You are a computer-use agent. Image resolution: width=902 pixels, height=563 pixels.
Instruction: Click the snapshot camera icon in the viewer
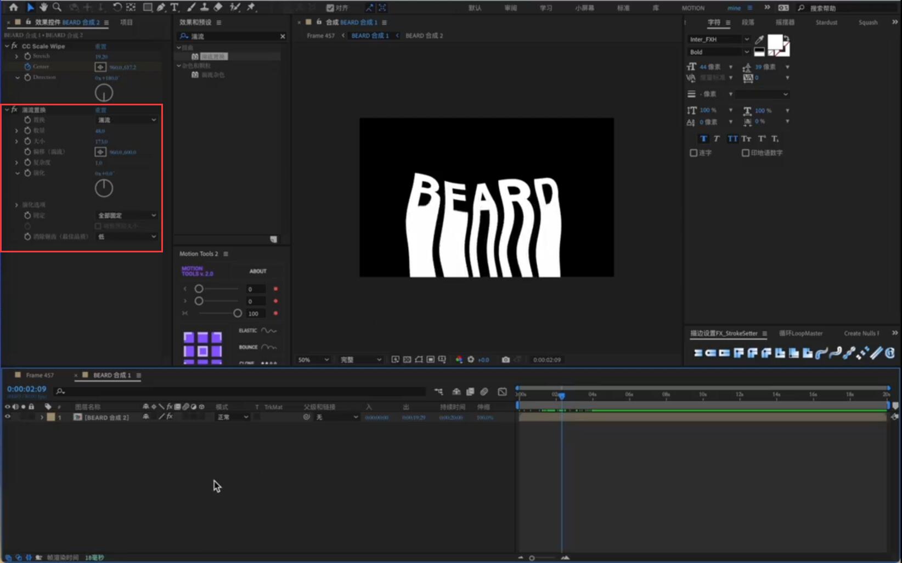point(505,360)
